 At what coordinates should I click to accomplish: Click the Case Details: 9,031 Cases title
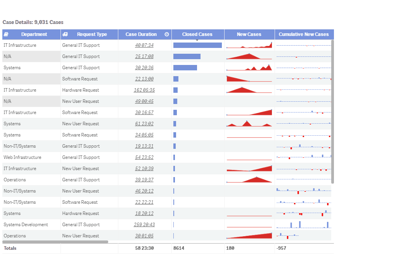click(33, 22)
